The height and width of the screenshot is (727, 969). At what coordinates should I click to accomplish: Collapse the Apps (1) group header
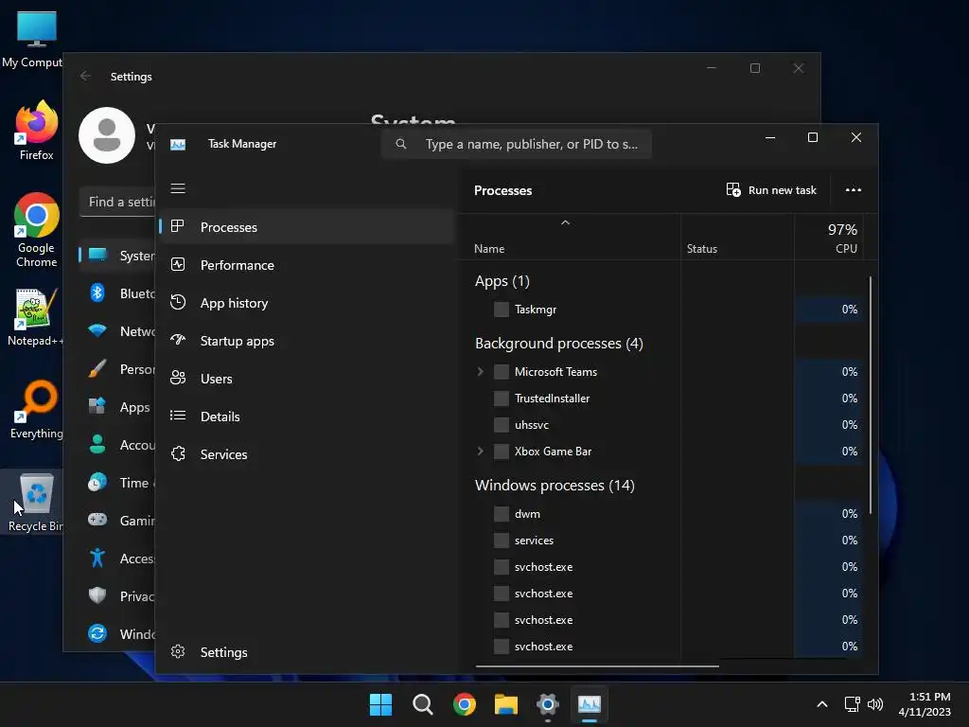click(x=502, y=281)
